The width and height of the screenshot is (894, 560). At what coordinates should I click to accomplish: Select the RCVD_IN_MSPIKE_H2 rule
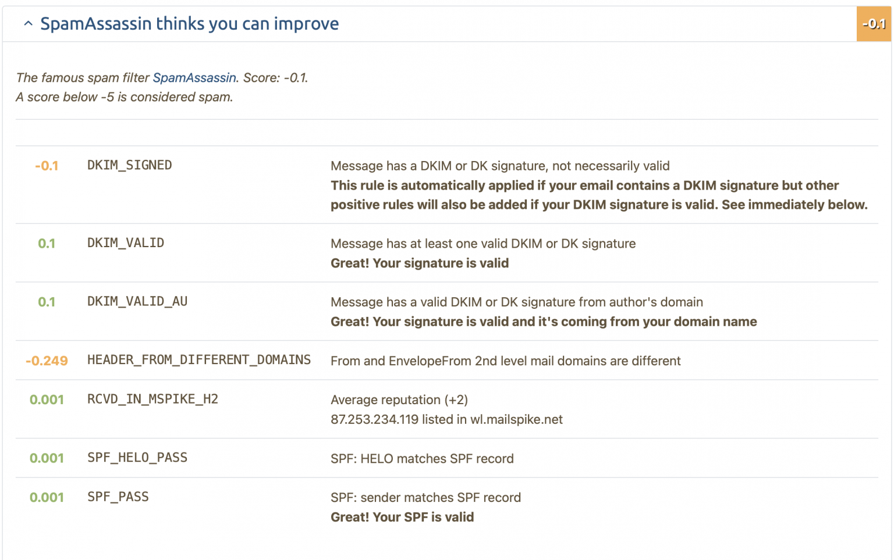pos(152,400)
